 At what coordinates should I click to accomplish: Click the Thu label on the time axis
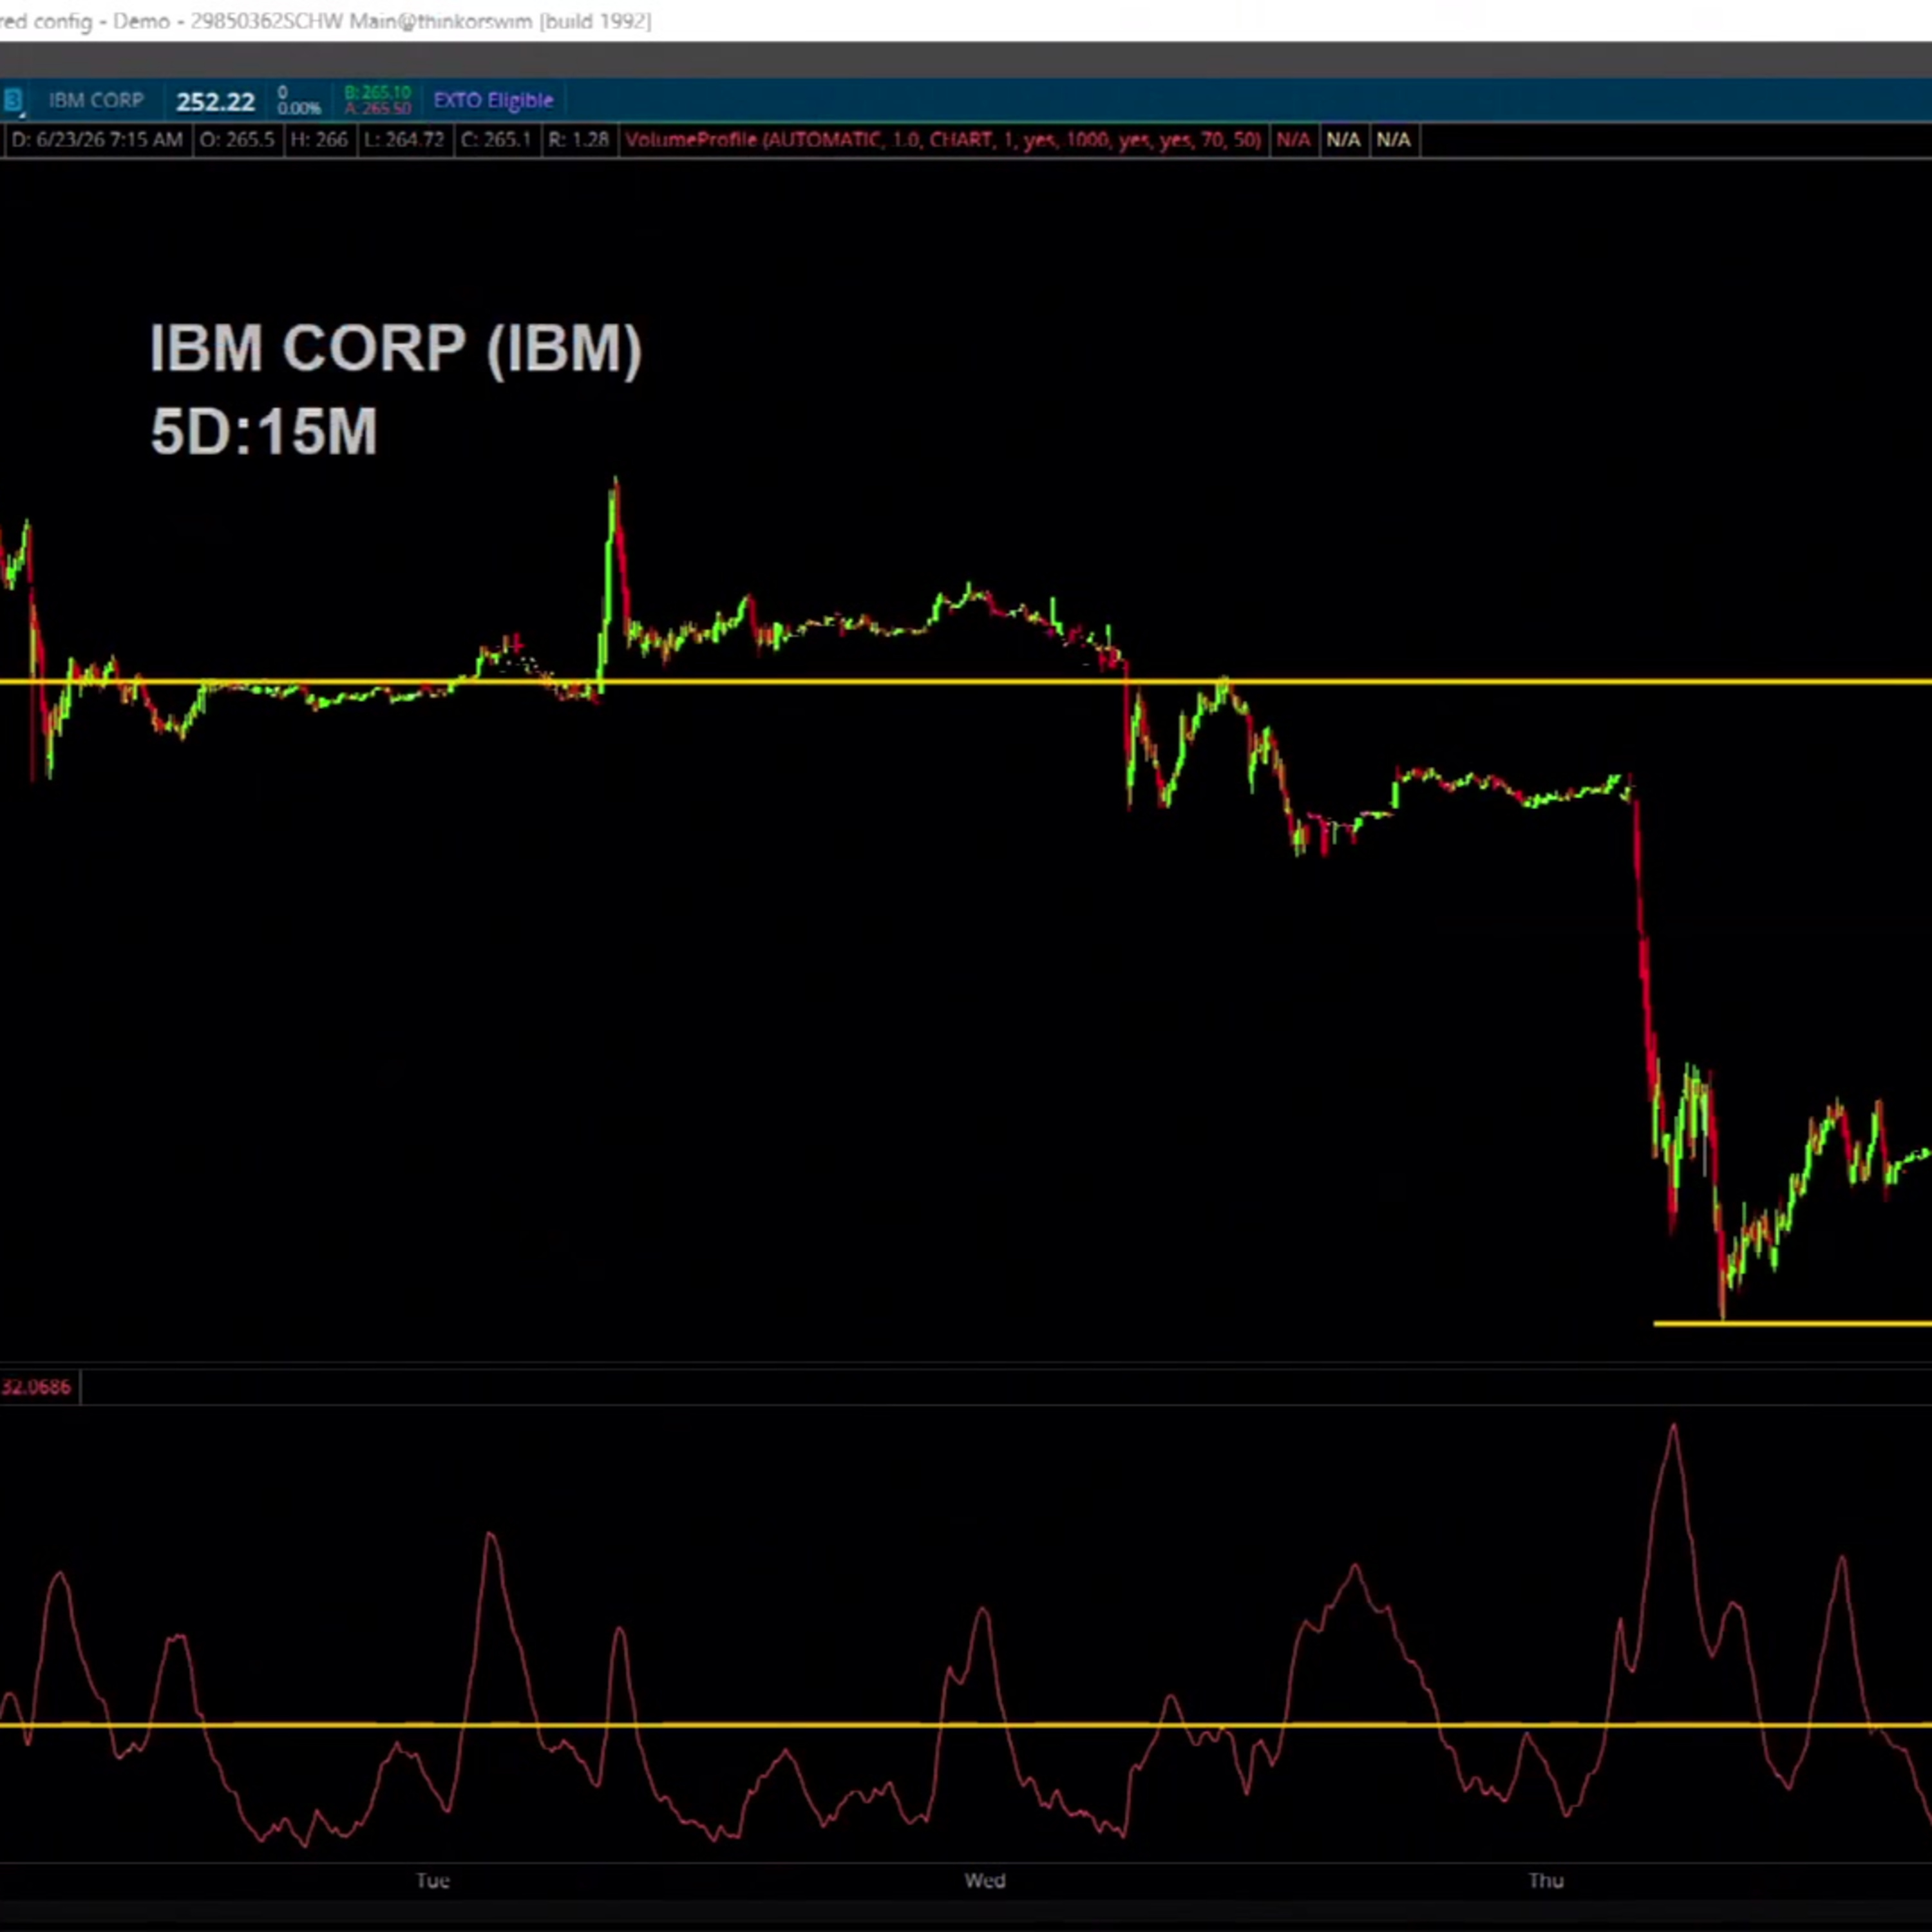point(1546,1881)
